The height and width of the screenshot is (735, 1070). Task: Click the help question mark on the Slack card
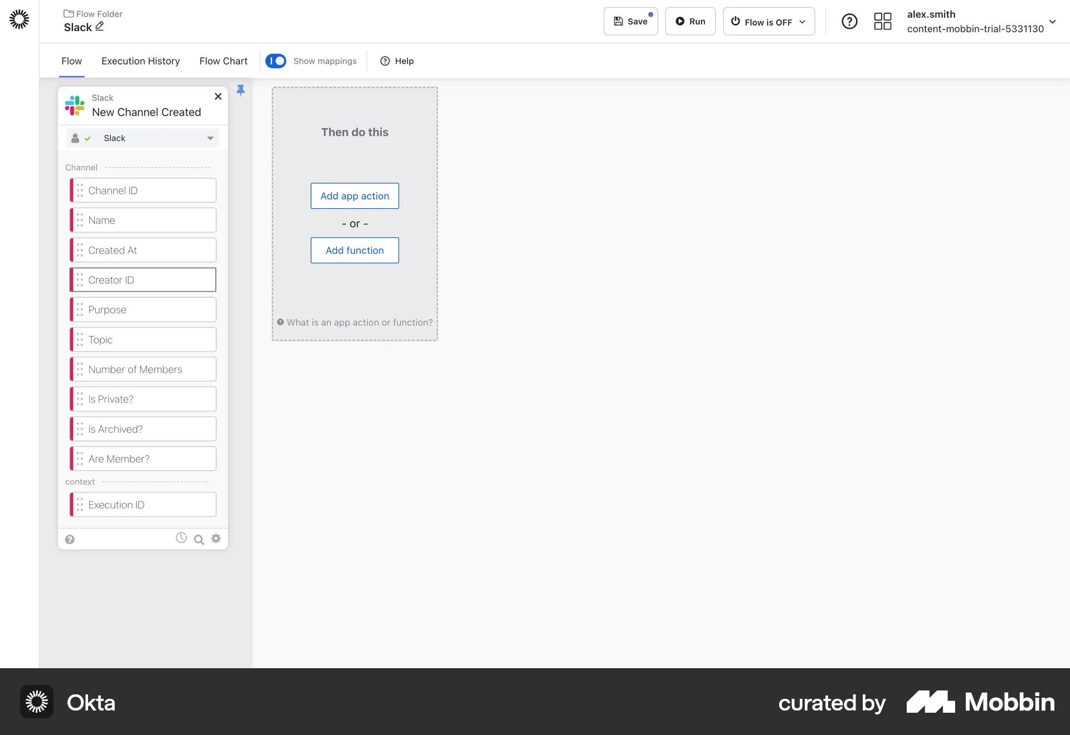pos(70,539)
